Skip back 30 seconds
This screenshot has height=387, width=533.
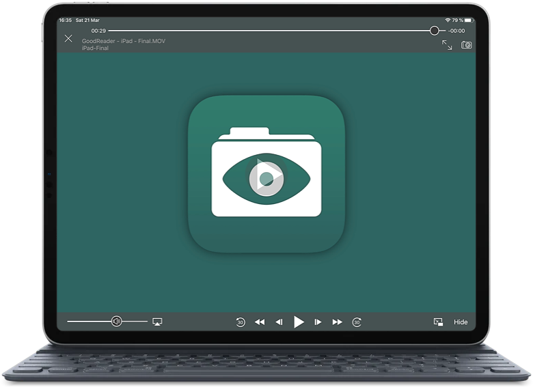point(241,322)
